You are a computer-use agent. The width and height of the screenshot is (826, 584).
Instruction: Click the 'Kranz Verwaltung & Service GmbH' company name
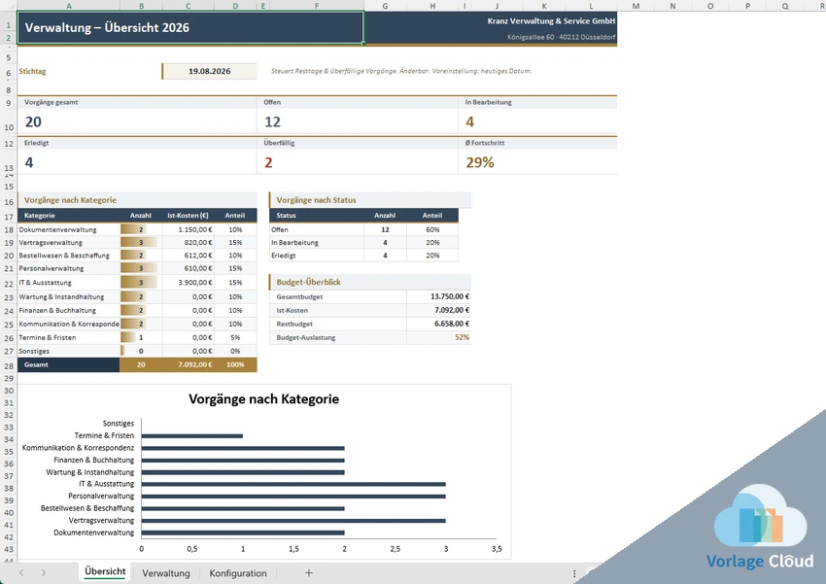click(551, 21)
